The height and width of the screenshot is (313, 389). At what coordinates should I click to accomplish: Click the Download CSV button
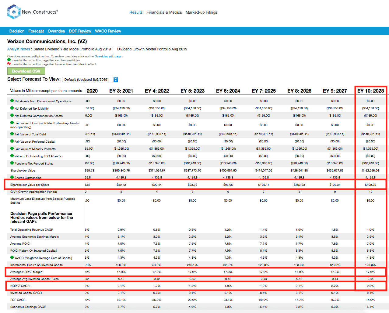[x=26, y=71]
